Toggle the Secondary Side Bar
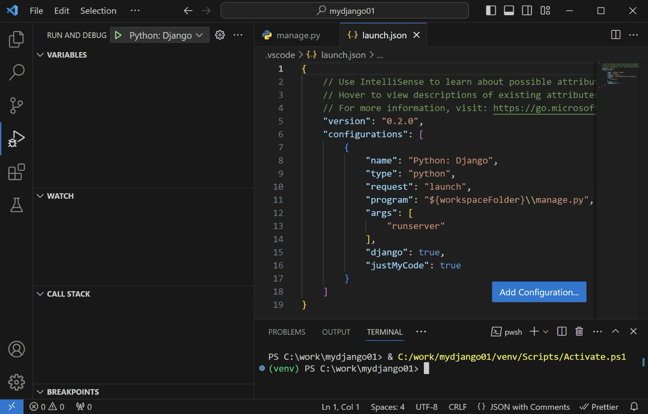 click(527, 10)
